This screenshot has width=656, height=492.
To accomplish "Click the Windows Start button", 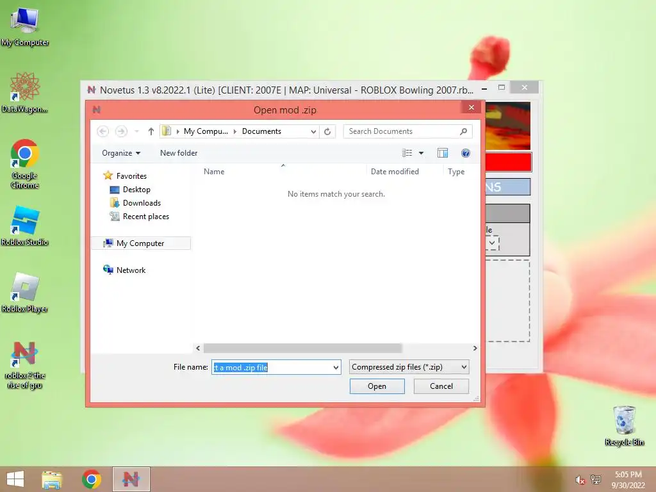I will pyautogui.click(x=15, y=479).
